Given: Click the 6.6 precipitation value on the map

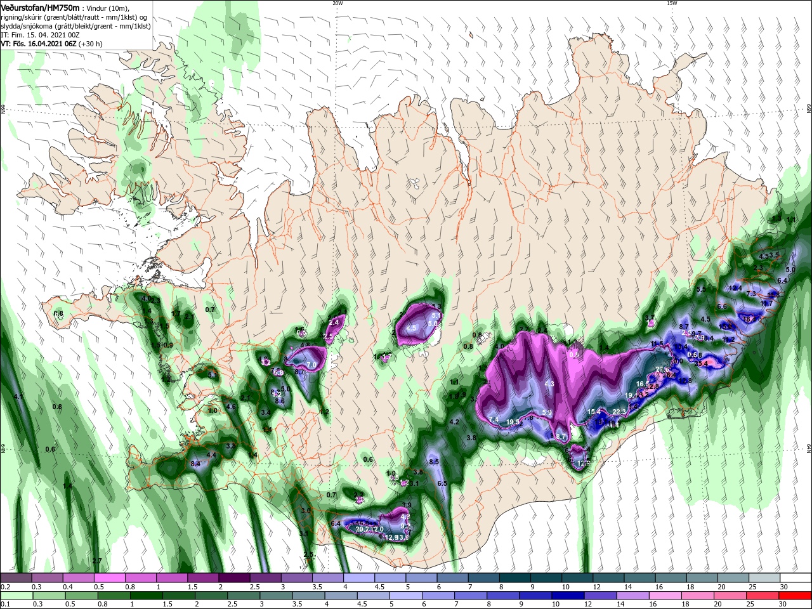Looking at the screenshot, I should [722, 306].
